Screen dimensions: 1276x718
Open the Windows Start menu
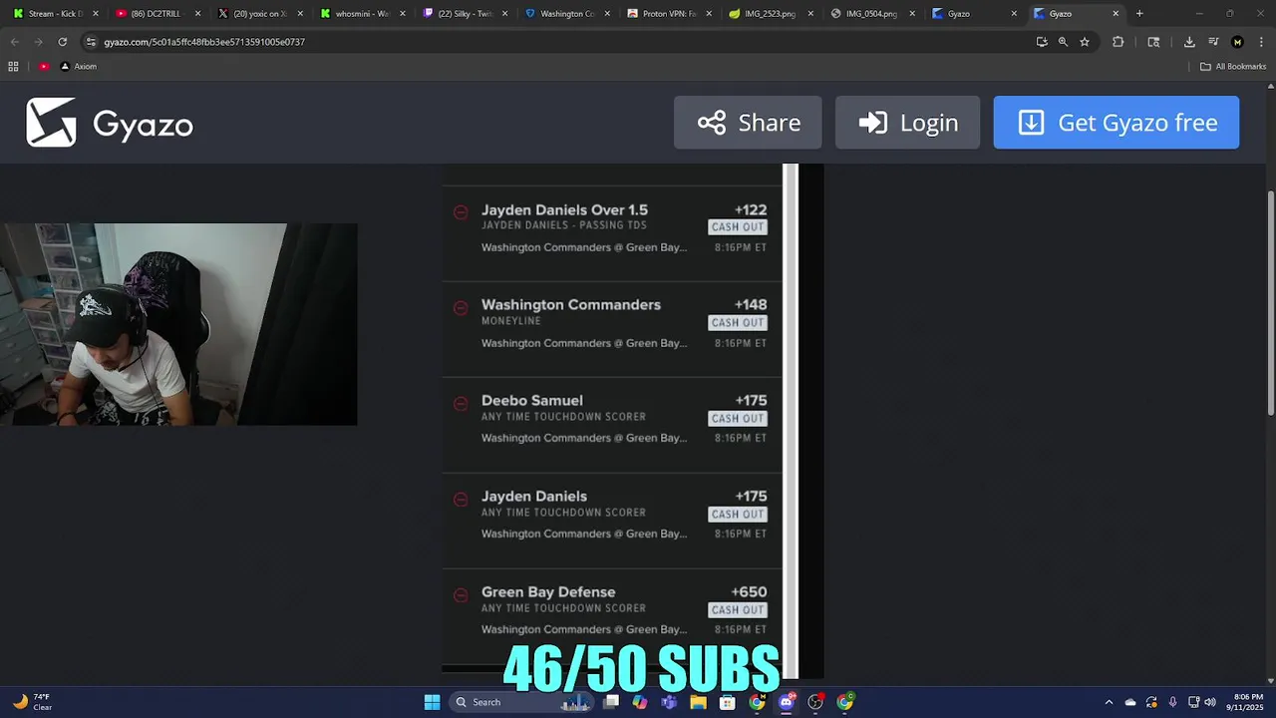click(x=432, y=702)
